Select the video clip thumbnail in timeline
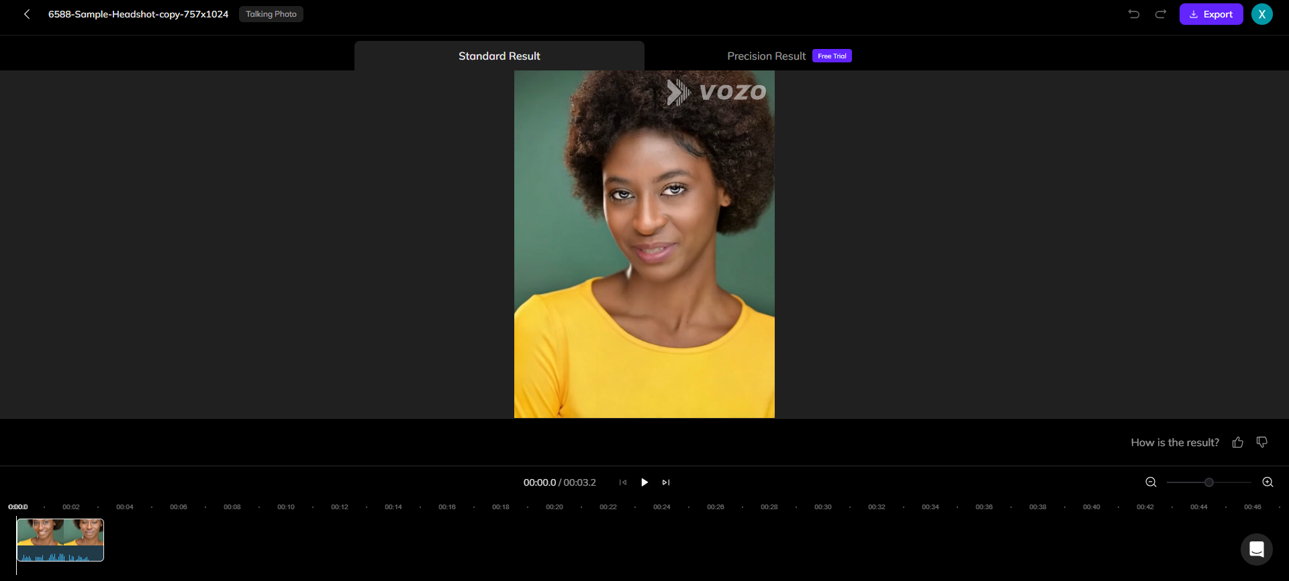Image resolution: width=1289 pixels, height=581 pixels. click(x=60, y=540)
